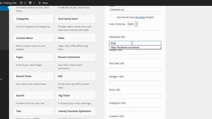
Task: Select the Twenty Fourteen Ephemera widget
Action: pos(75,111)
